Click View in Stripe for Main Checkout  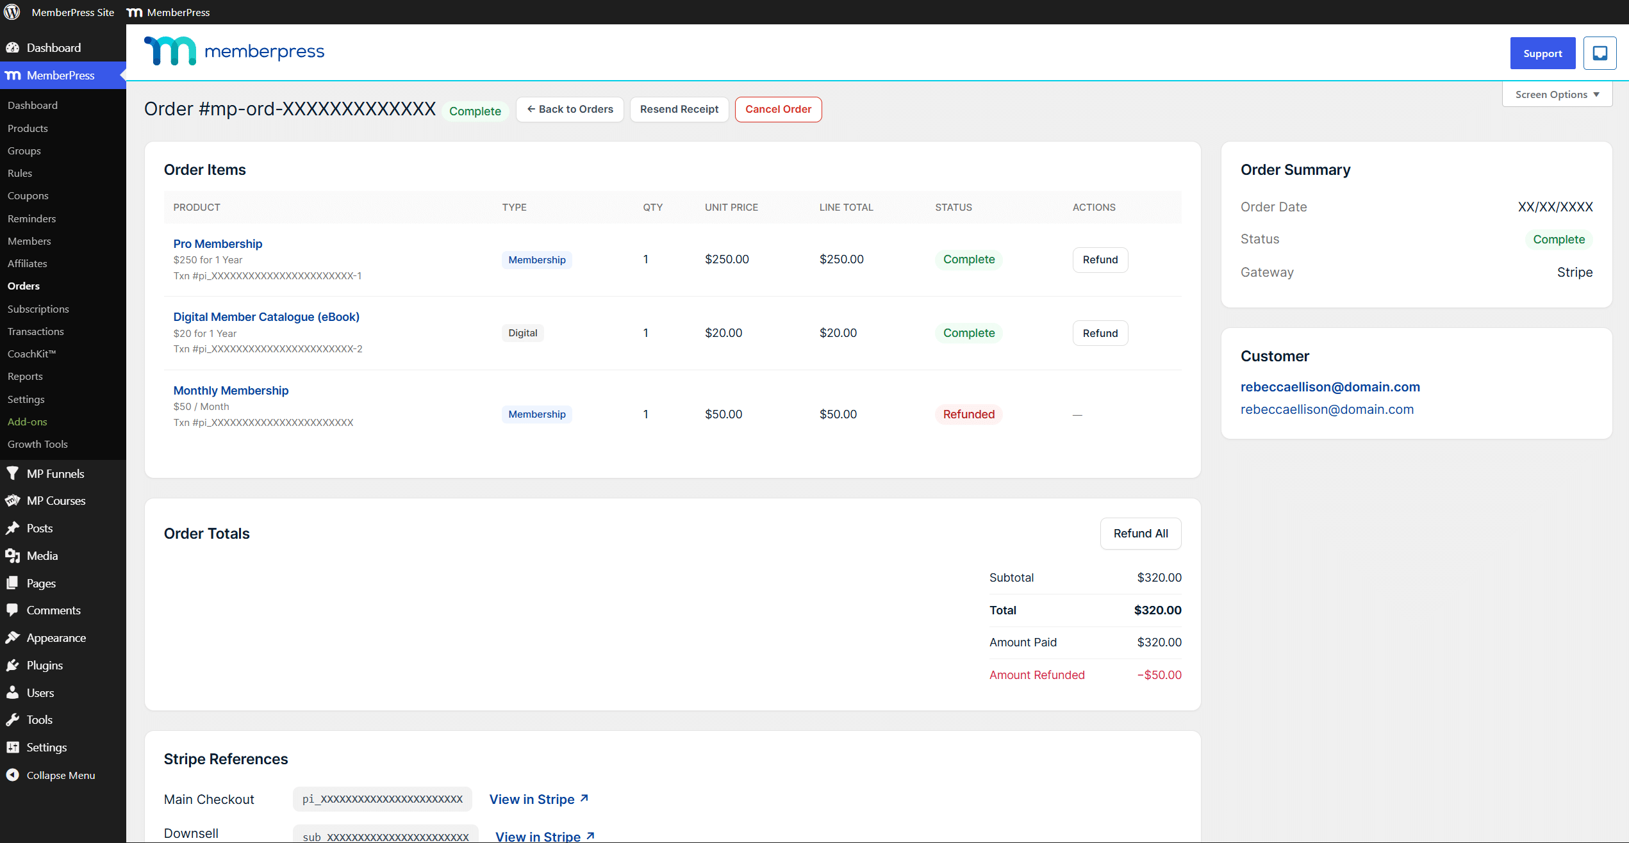point(539,799)
